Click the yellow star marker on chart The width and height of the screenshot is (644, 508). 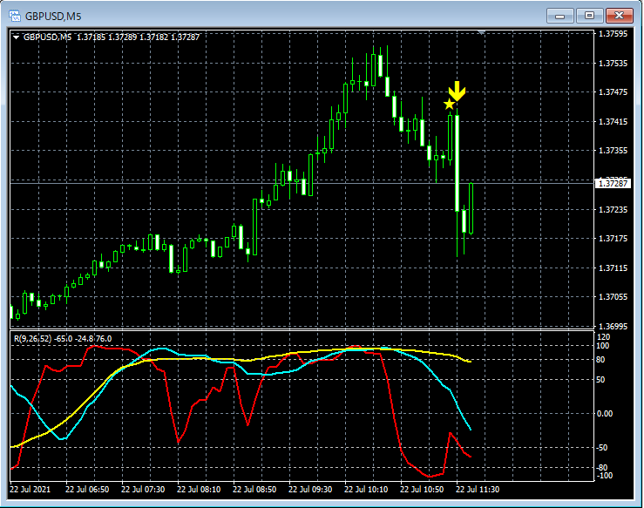[x=449, y=105]
